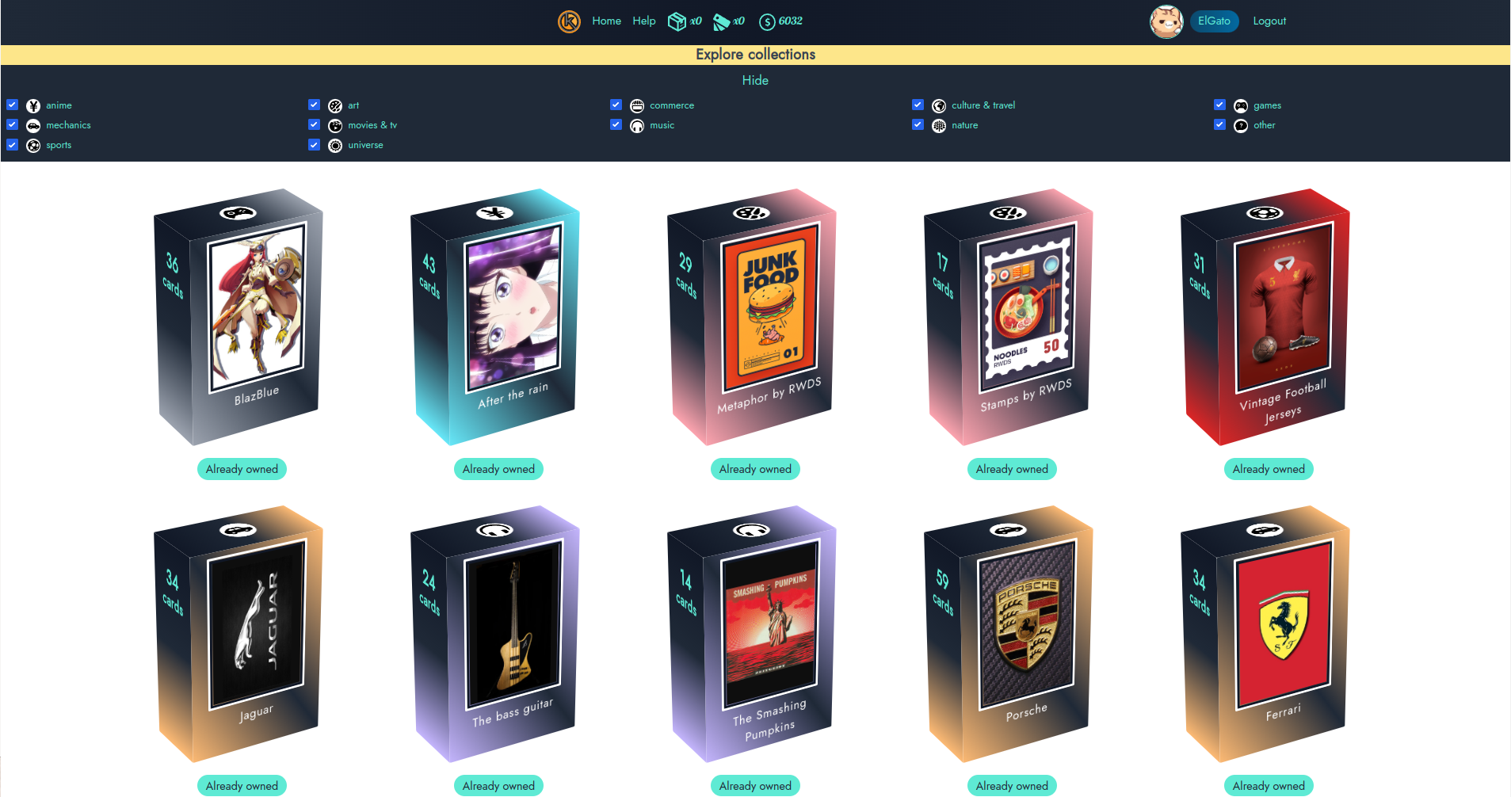Open the Stamps by RWDS collection box
Screen dimensions: 1511x797
(1009, 317)
